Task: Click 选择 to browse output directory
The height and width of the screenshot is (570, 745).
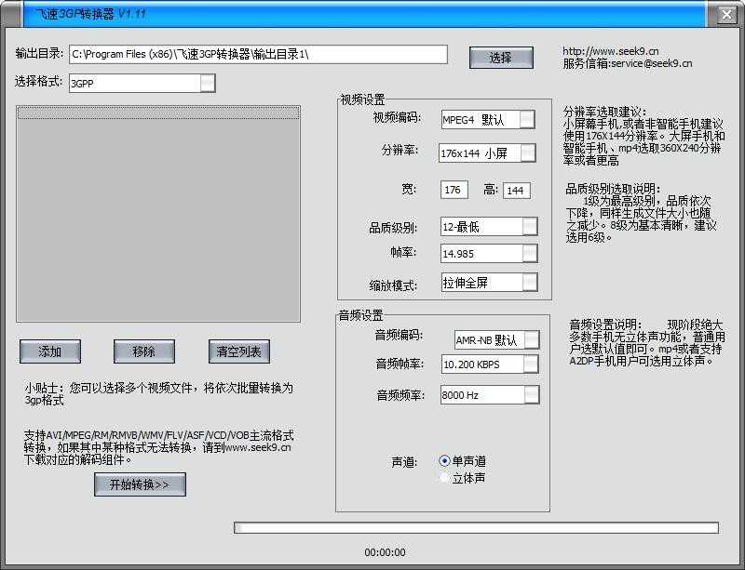Action: pos(500,57)
